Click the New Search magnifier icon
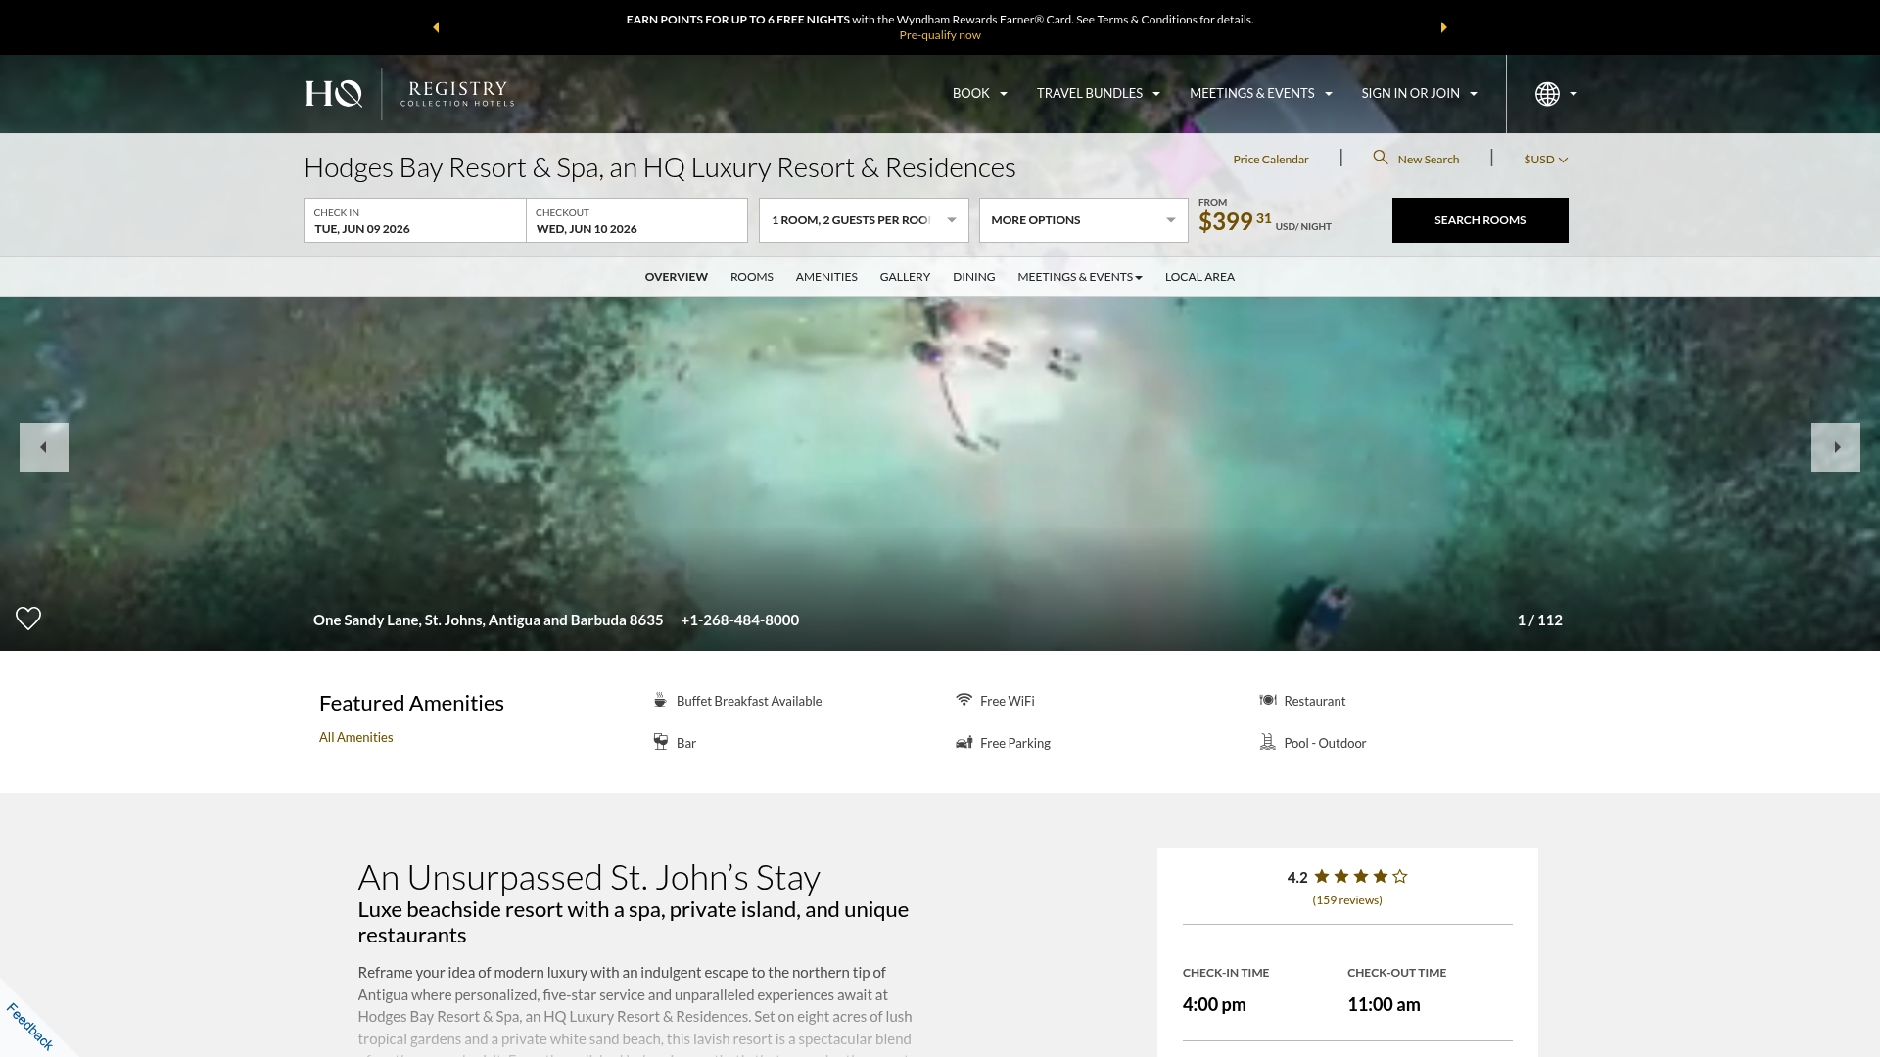The height and width of the screenshot is (1057, 1880). pyautogui.click(x=1381, y=158)
